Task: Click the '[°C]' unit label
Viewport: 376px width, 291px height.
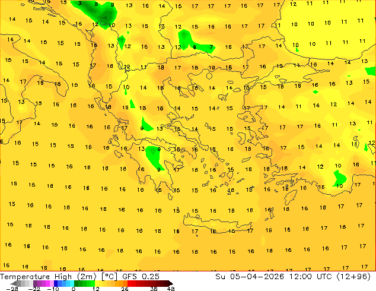Action: (x=109, y=277)
